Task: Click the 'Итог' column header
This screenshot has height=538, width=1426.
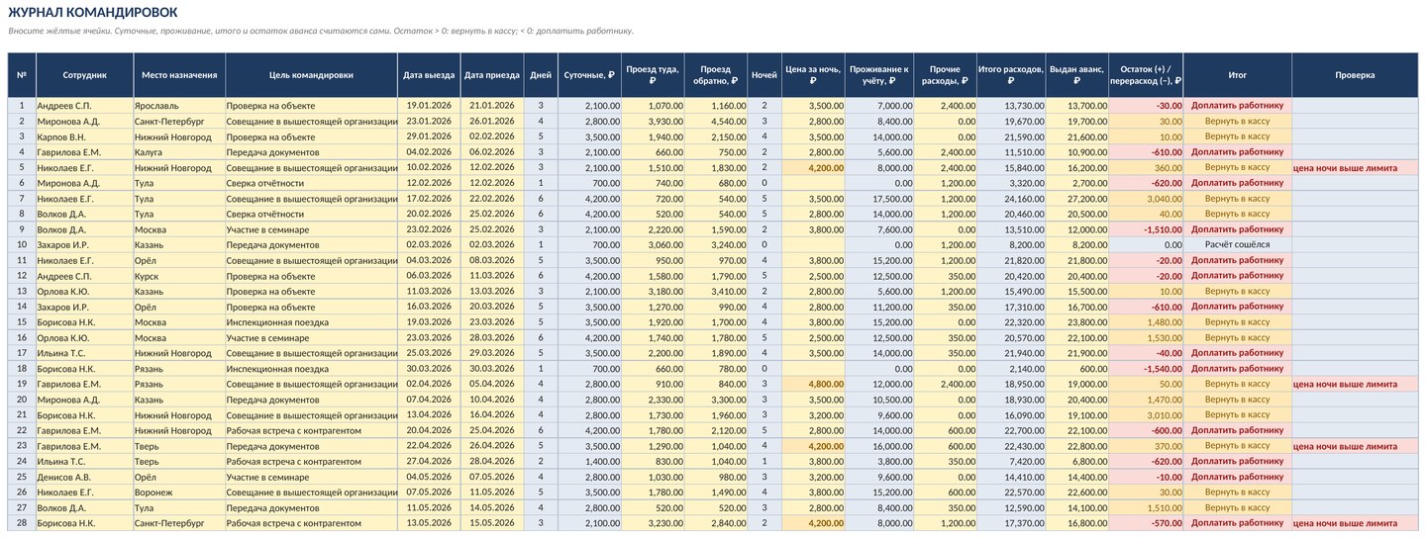Action: 1238,75
